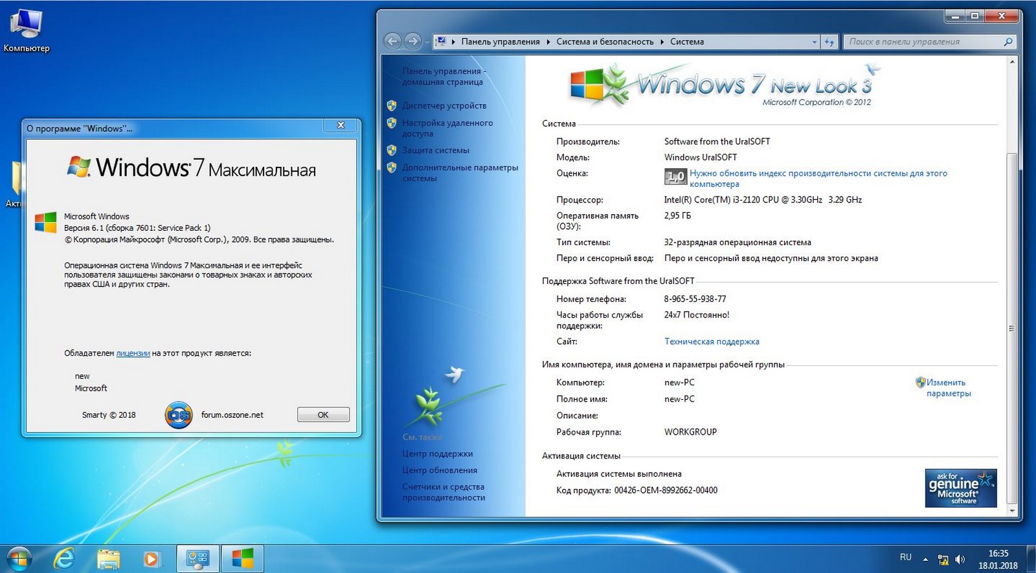Switch the RU input language indicator
The image size is (1036, 573).
(x=905, y=557)
